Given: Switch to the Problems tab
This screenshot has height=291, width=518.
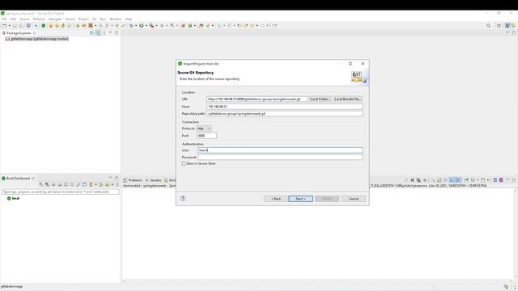Looking at the screenshot, I should click(x=133, y=180).
